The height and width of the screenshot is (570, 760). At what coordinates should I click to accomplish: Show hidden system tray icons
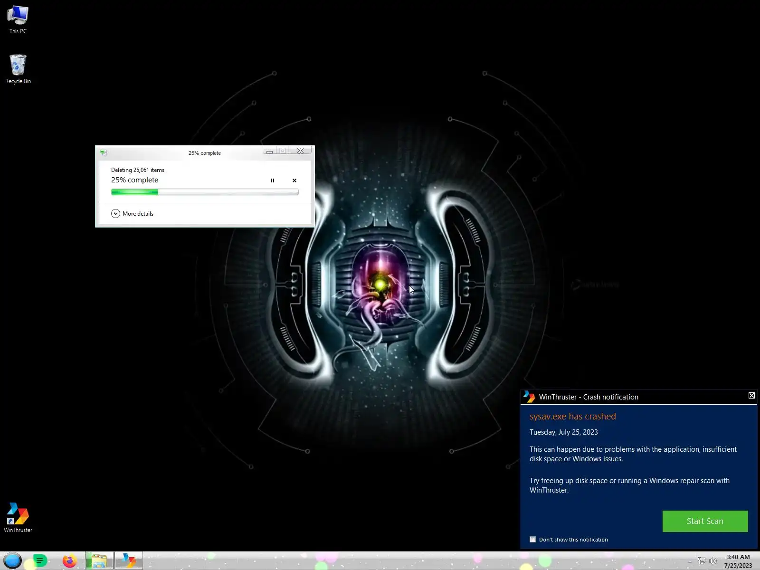pyautogui.click(x=690, y=561)
